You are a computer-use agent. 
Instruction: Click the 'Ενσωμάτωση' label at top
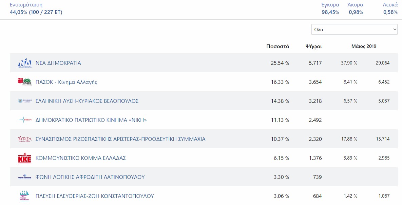click(x=26, y=5)
